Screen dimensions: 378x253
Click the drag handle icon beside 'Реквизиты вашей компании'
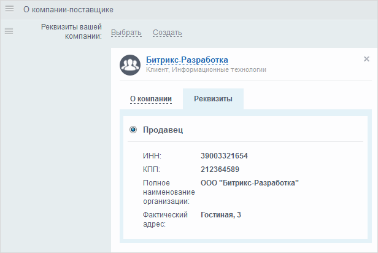click(x=9, y=31)
